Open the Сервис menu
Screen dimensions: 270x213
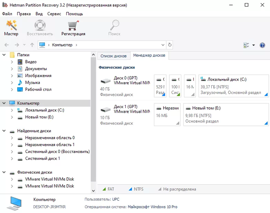(x=54, y=14)
